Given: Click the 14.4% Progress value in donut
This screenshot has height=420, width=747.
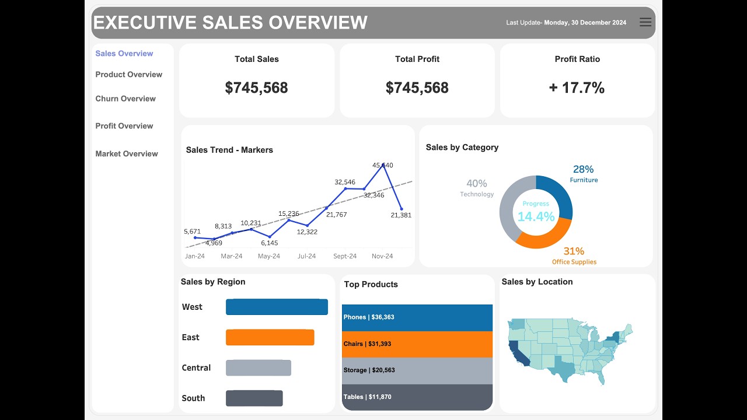Looking at the screenshot, I should click(536, 216).
